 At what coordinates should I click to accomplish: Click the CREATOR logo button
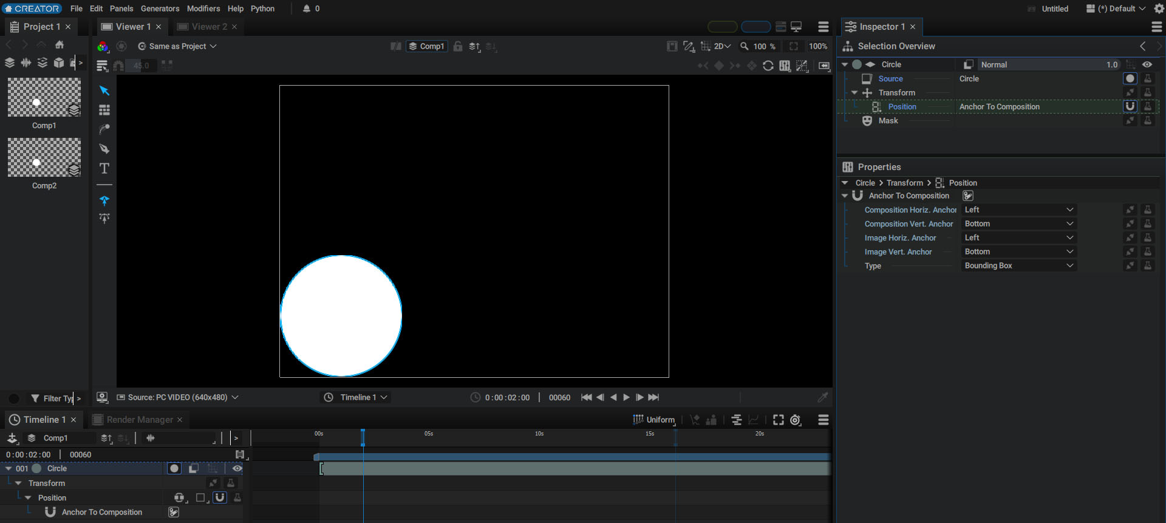[x=32, y=9]
